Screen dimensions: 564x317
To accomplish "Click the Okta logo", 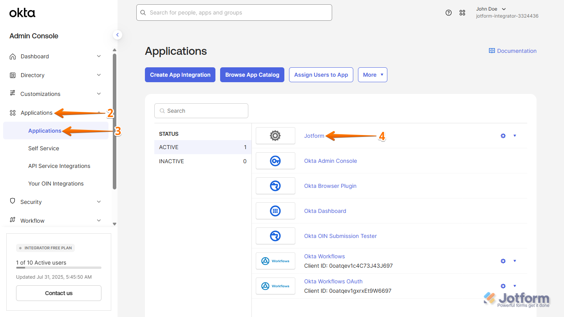I will click(x=22, y=13).
